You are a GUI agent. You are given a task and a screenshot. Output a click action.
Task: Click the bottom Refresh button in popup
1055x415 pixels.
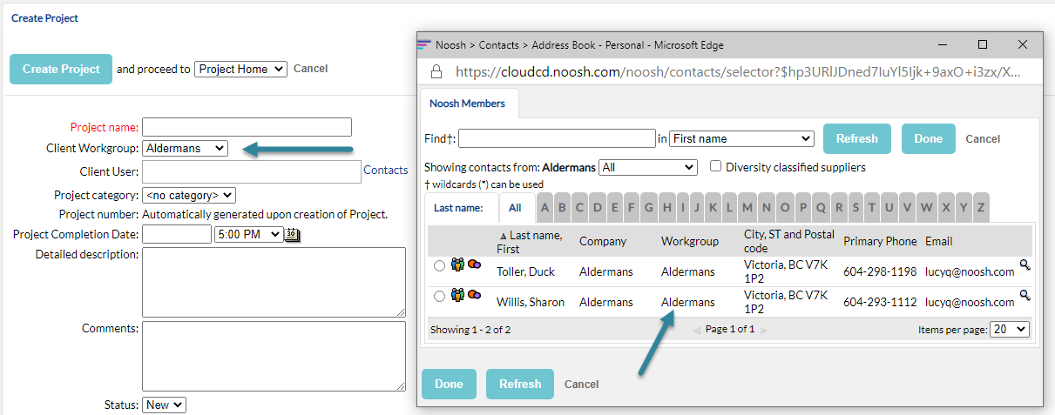coord(520,384)
